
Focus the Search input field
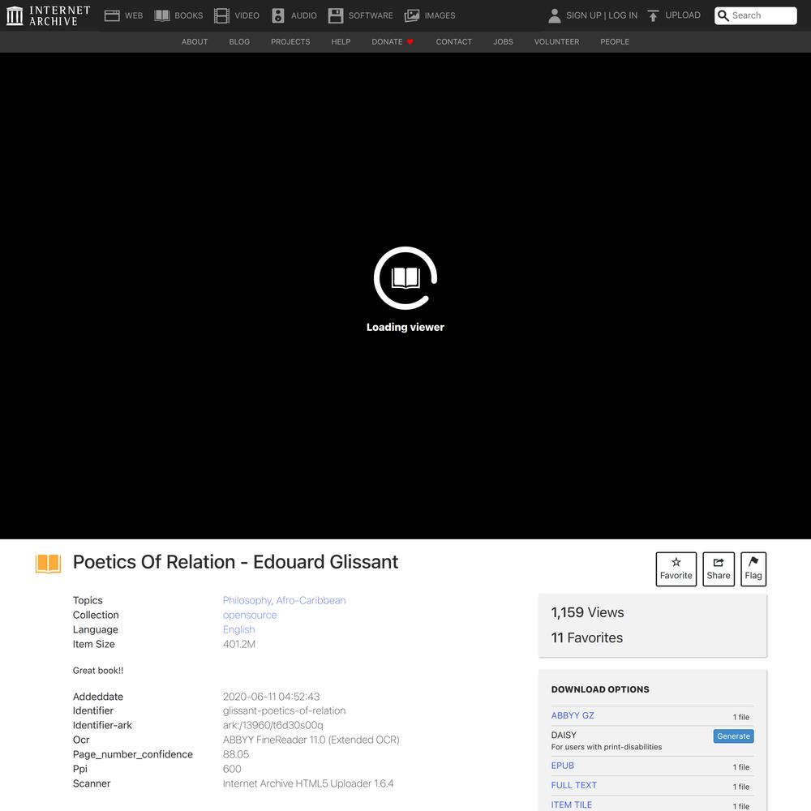coord(756,15)
